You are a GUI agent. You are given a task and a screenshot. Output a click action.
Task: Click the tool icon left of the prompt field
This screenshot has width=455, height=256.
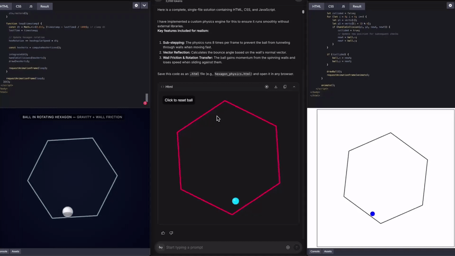tap(161, 247)
